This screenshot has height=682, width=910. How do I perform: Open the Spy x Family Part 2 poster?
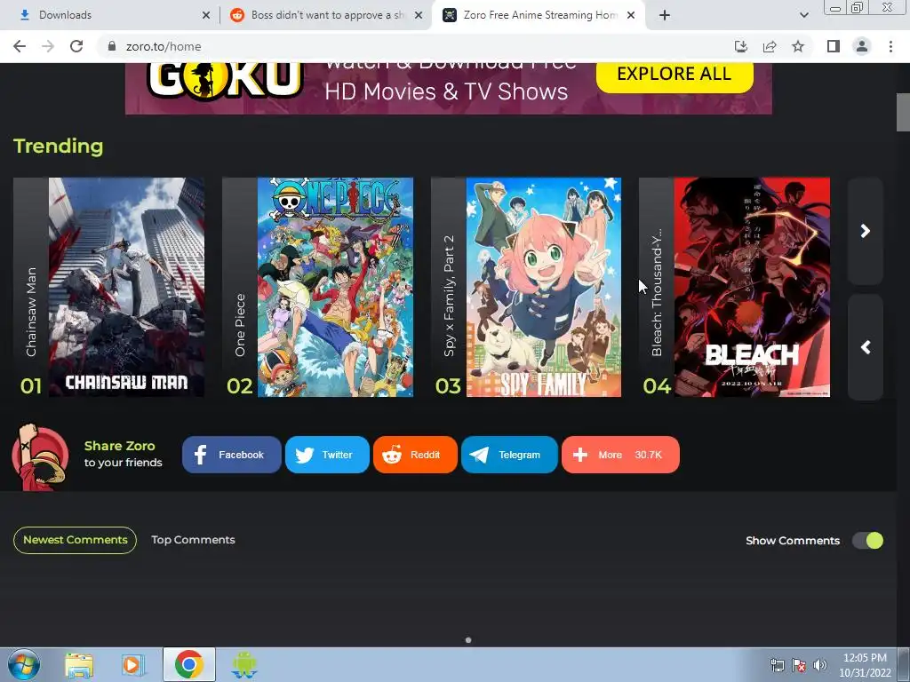[x=543, y=287]
